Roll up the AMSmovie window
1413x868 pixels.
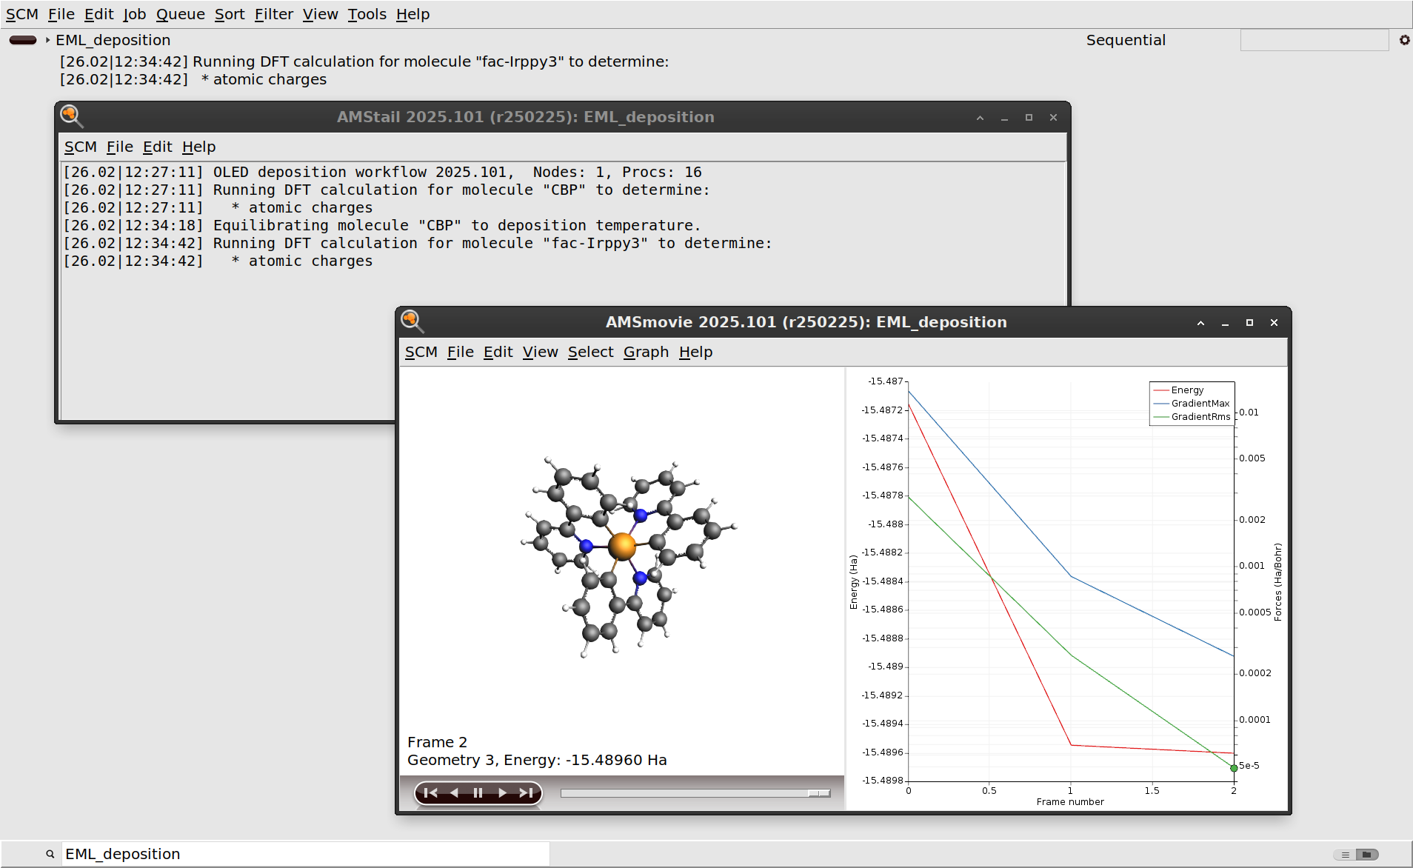pyautogui.click(x=1200, y=323)
